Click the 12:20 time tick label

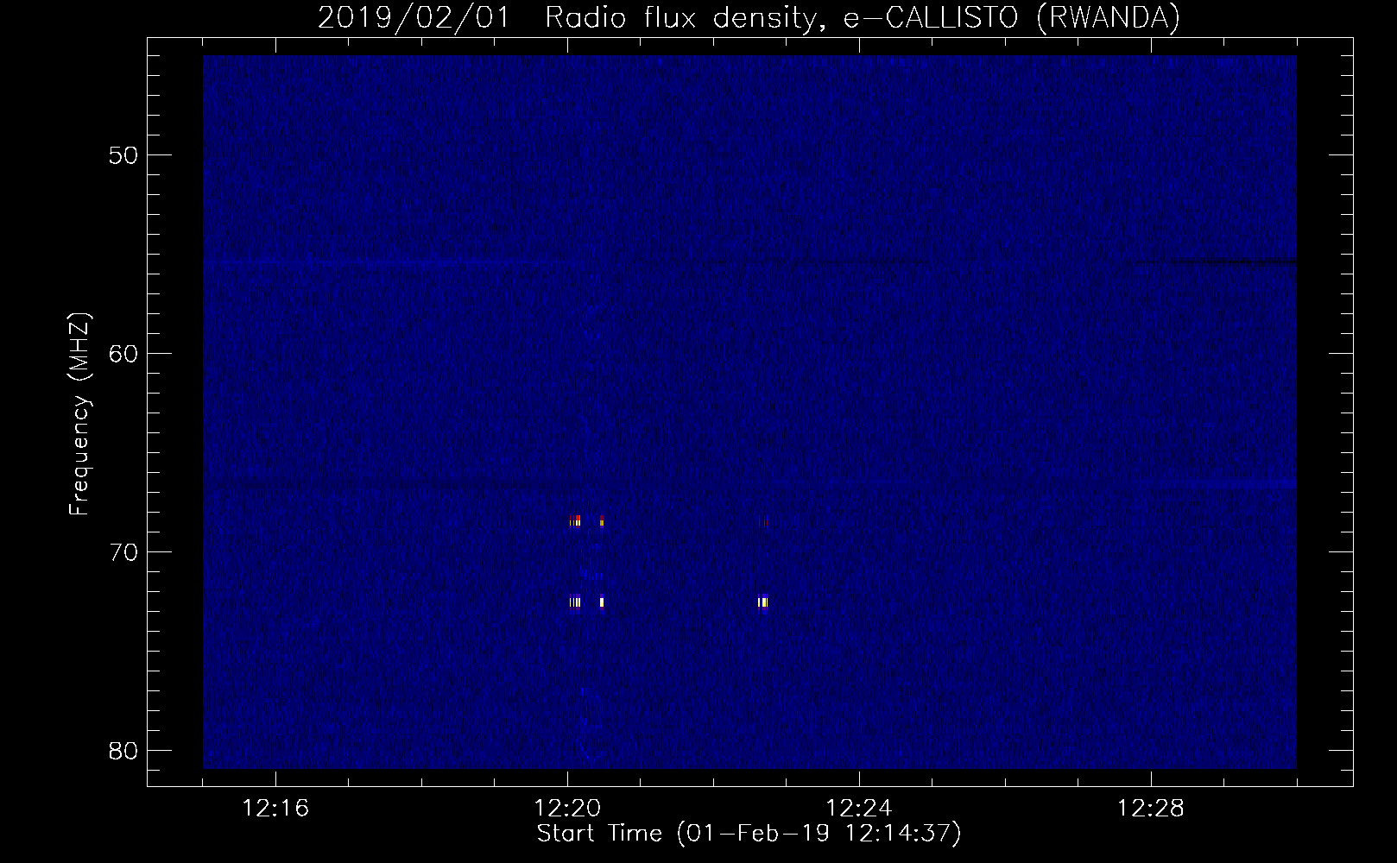coord(567,809)
